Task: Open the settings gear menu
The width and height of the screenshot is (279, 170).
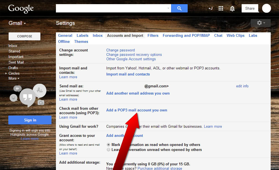Action: click(x=260, y=23)
